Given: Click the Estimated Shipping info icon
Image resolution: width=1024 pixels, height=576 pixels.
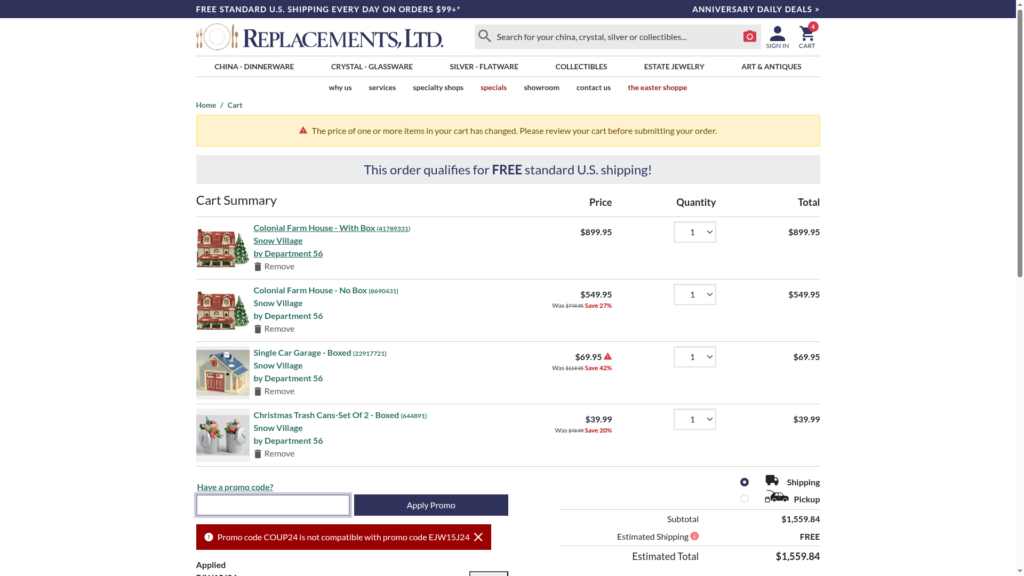Looking at the screenshot, I should point(694,536).
